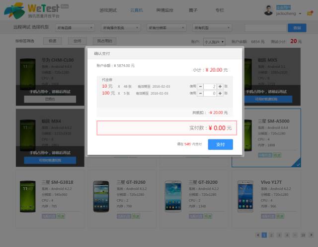Select page 1 in pagination

click(264, 235)
